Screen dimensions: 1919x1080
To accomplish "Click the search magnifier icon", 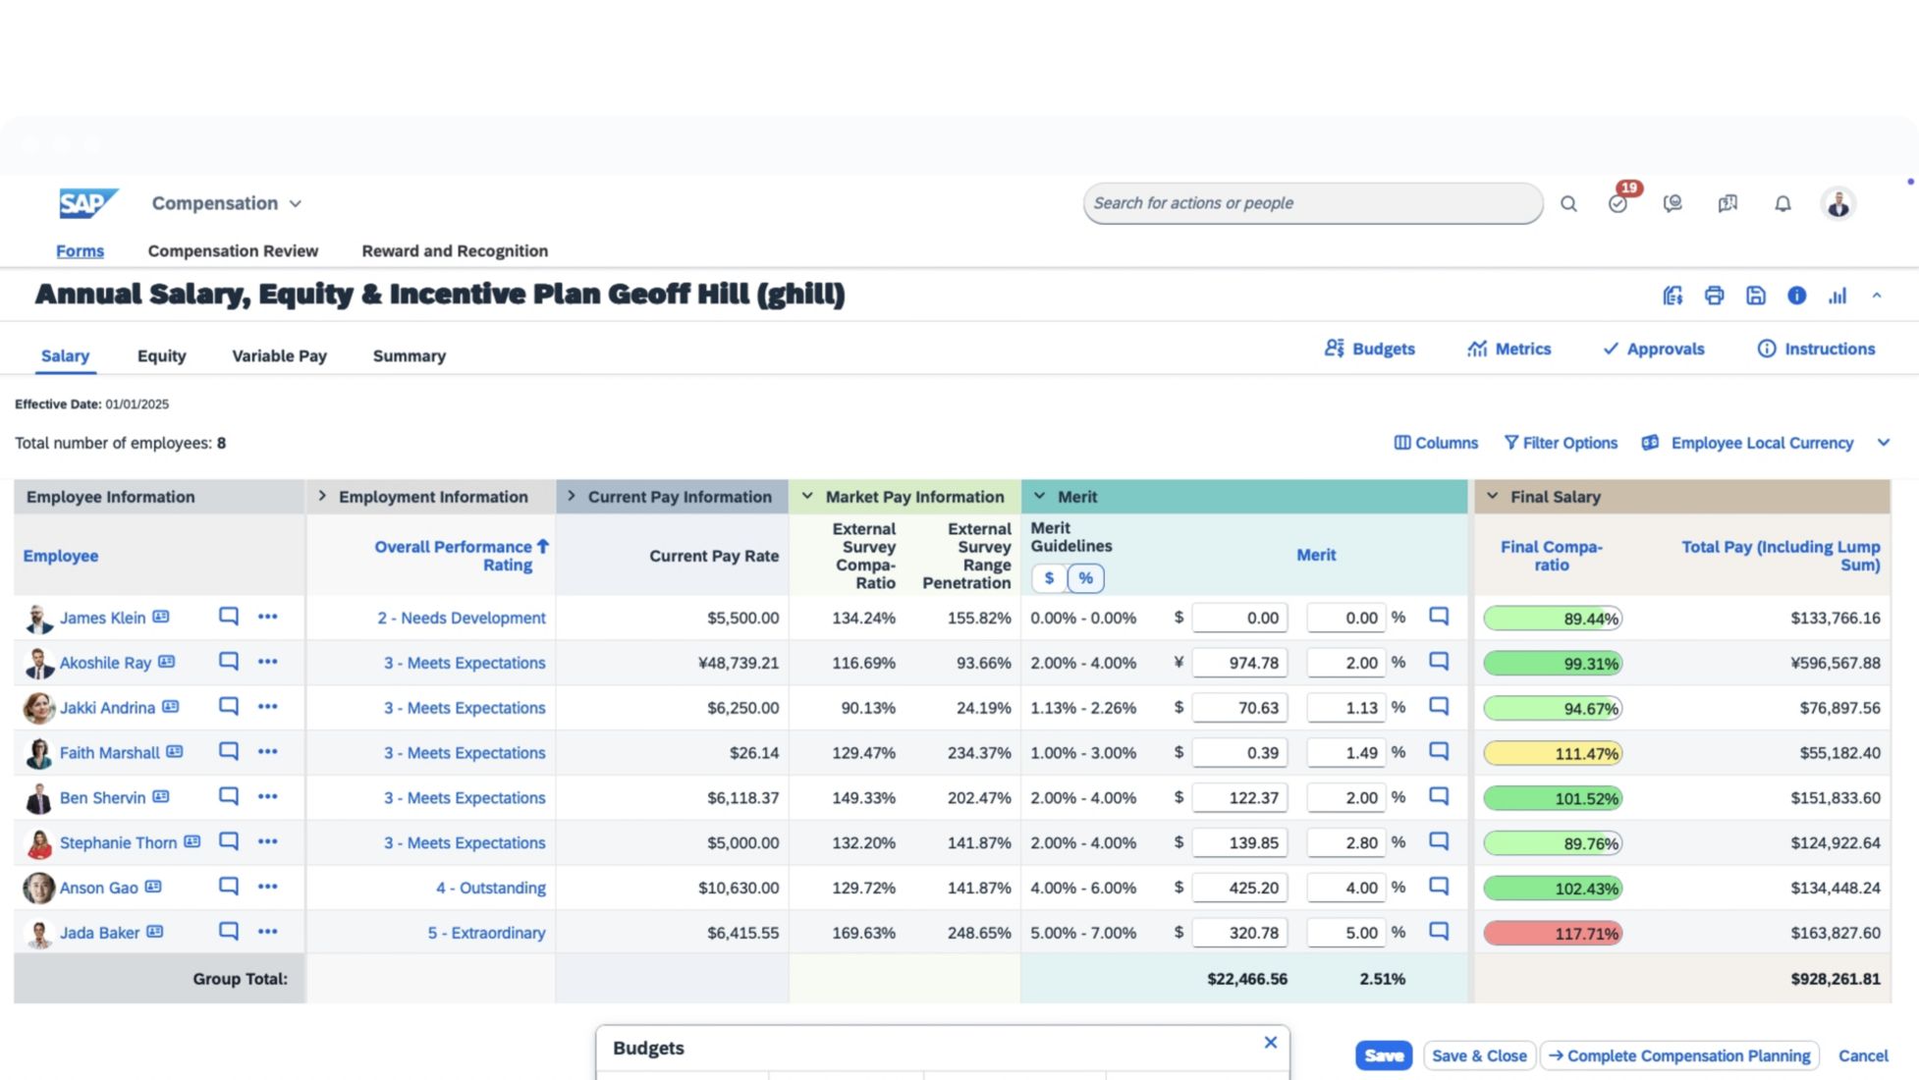I will 1568,203.
